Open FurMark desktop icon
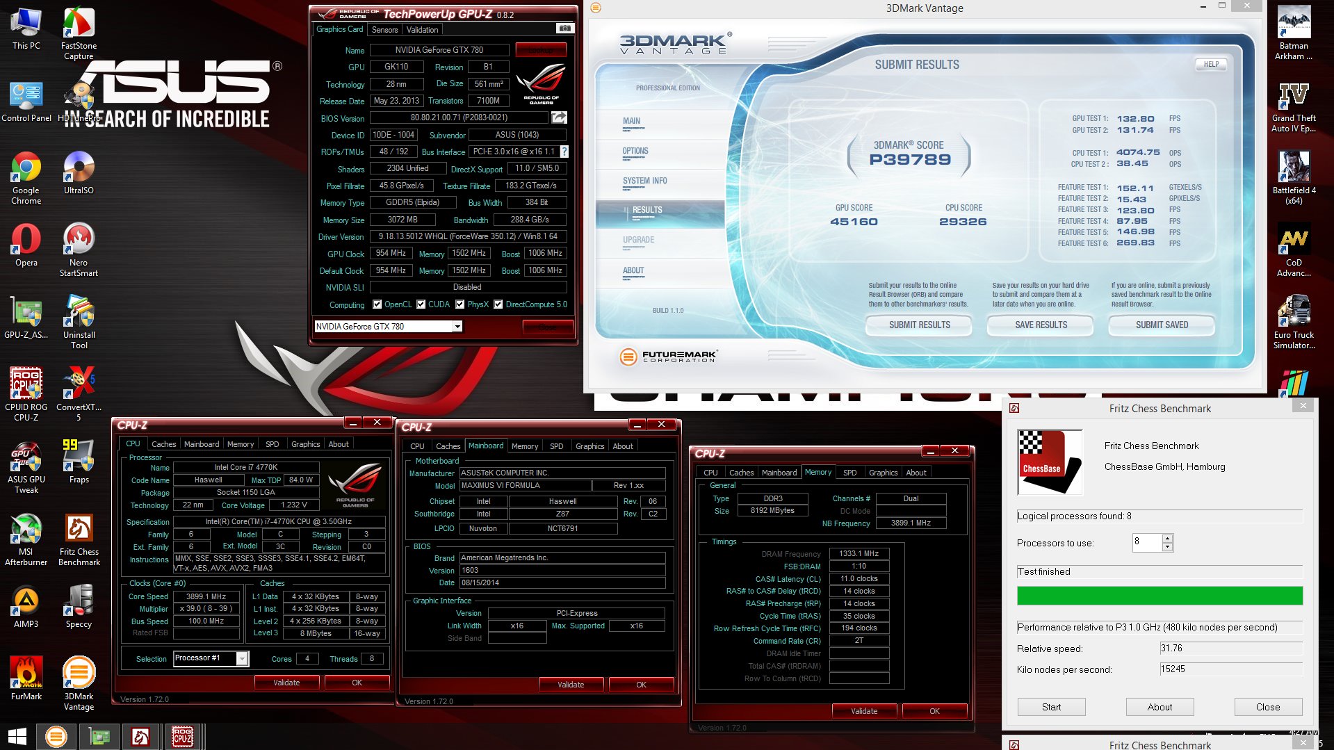 click(26, 678)
